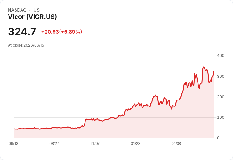Click the 300 price axis label
Screen dimensions: 233x160
coord(221,77)
